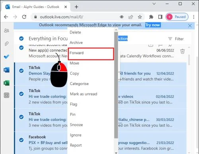The image size is (199, 154).
Task: Open the People sidebar icon
Action: [x=6, y=31]
